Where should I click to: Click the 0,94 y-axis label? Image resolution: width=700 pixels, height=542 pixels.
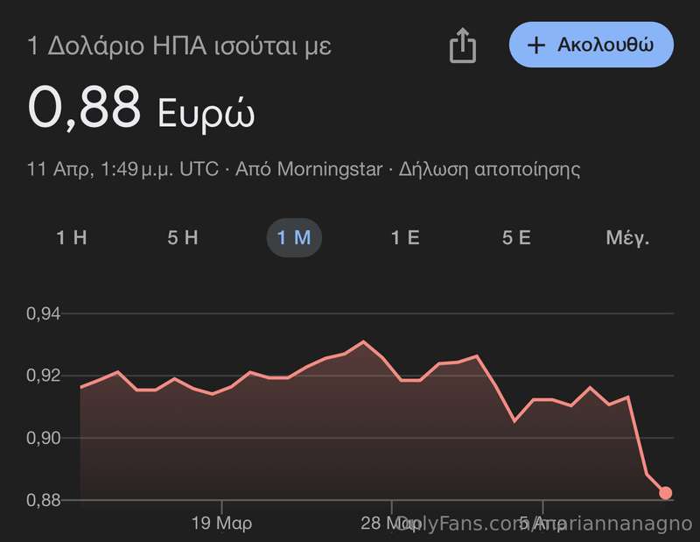click(x=43, y=313)
